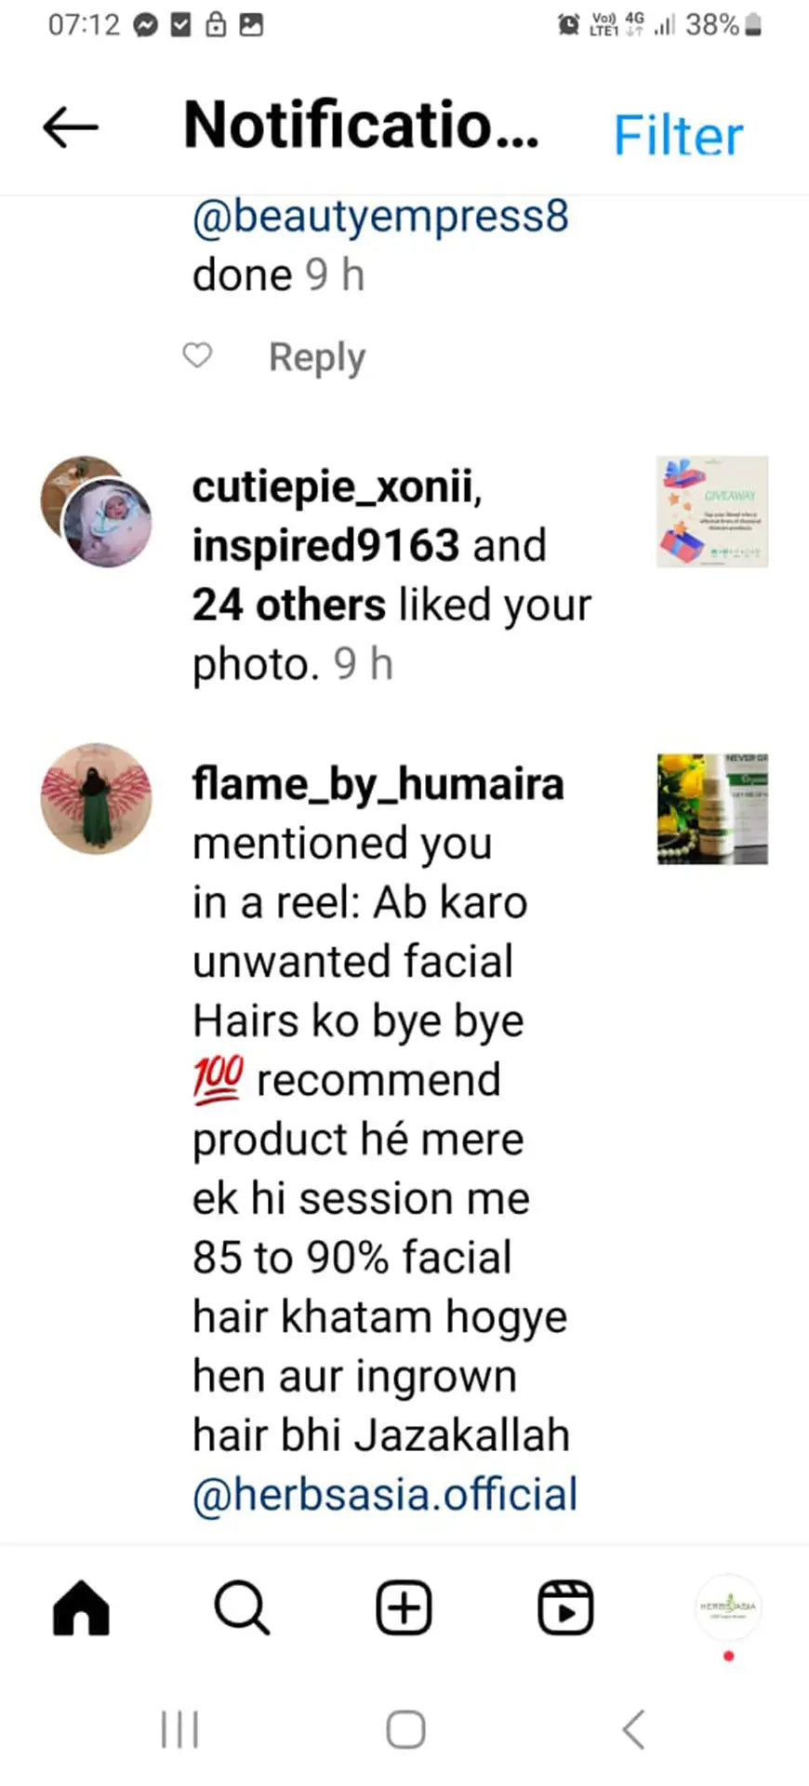Image resolution: width=809 pixels, height=1786 pixels.
Task: Open the reel thumbnail from flame_by_humaira
Action: tap(711, 808)
